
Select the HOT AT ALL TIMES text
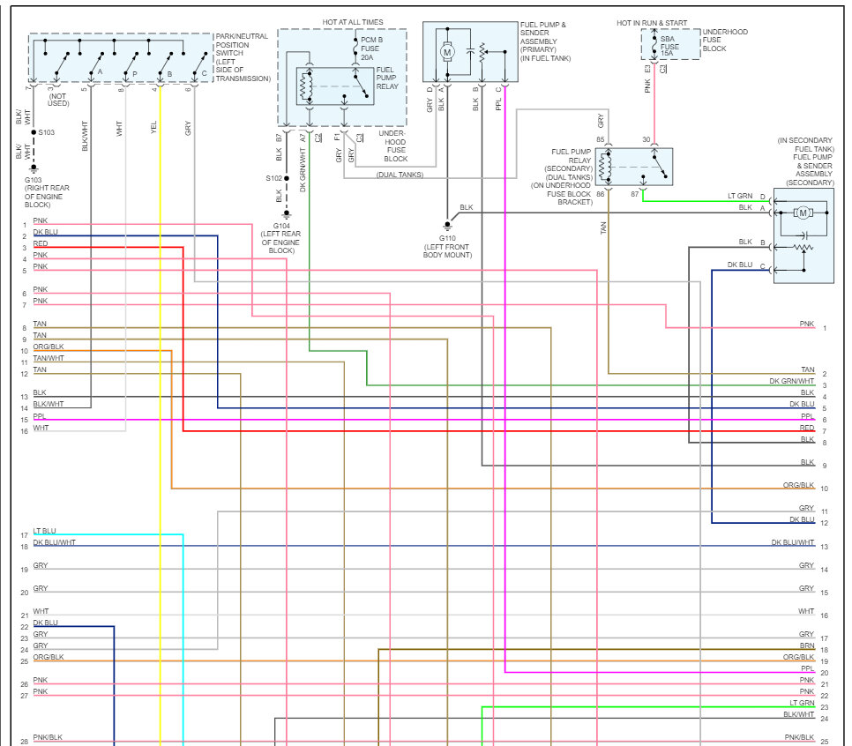click(353, 22)
